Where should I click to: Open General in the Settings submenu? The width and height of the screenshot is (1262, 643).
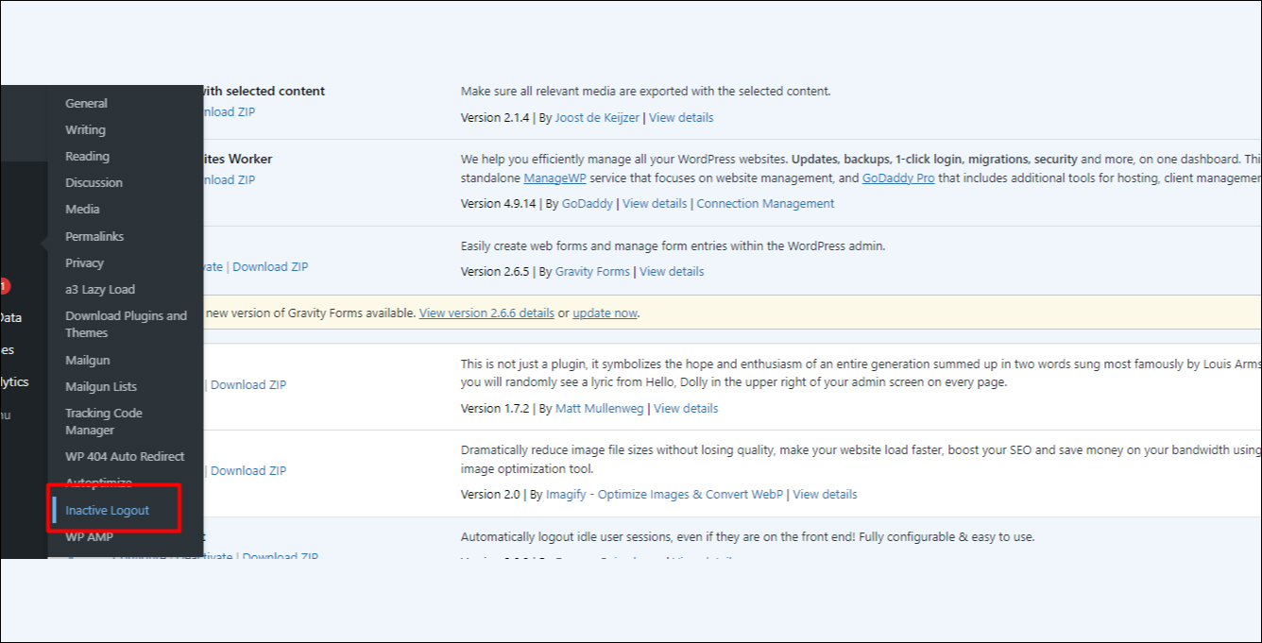(86, 103)
